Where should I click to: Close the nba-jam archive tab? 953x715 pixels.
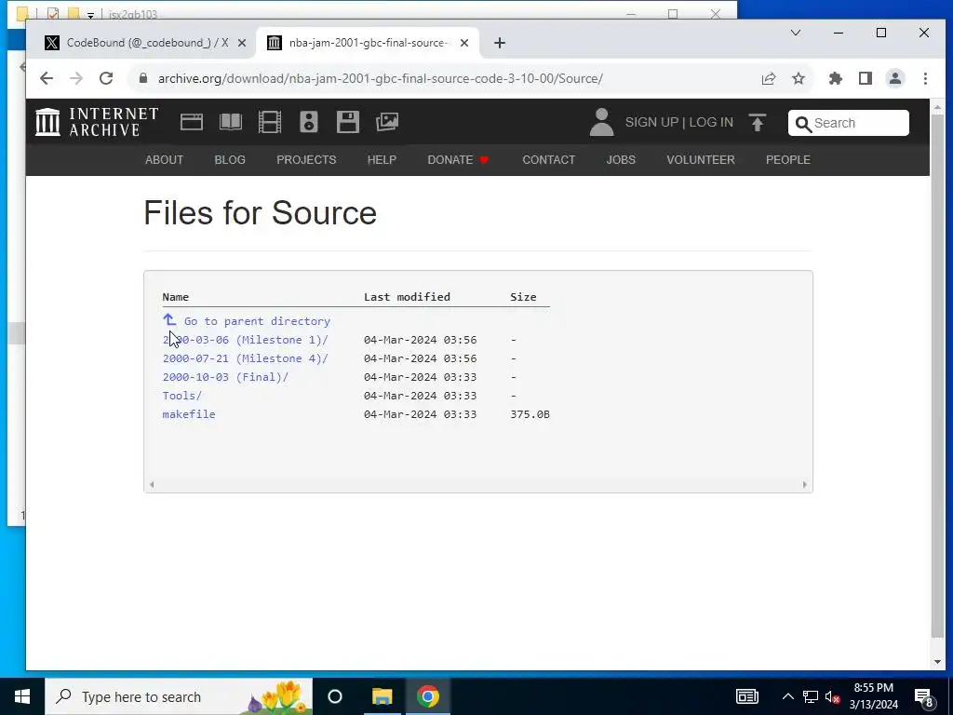click(464, 43)
